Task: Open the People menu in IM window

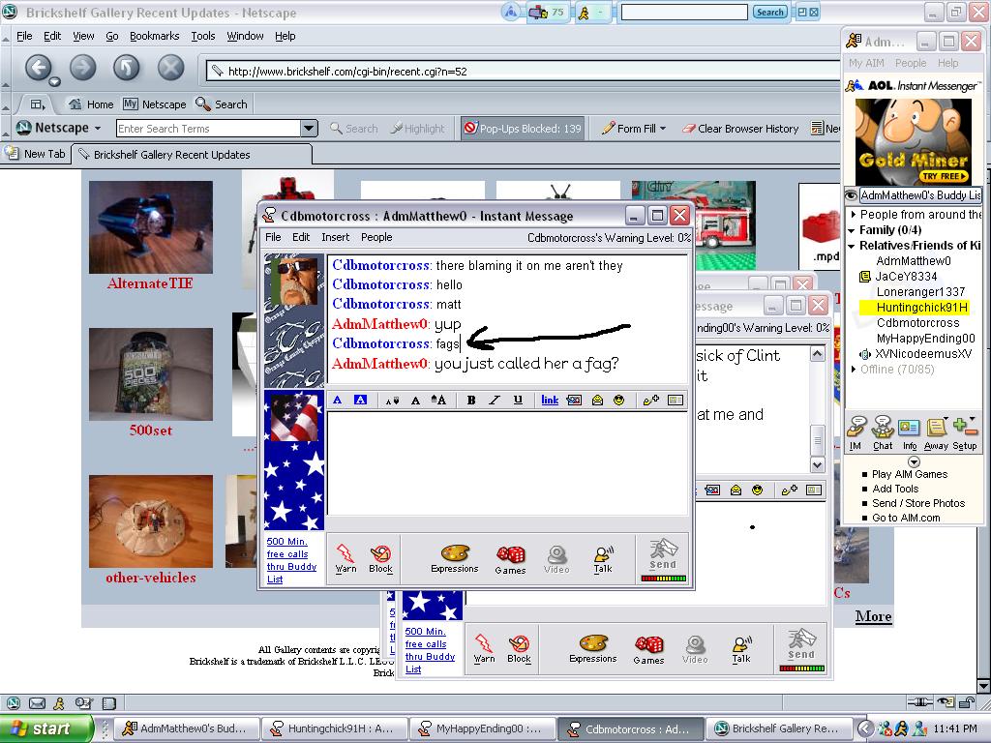Action: (x=376, y=237)
